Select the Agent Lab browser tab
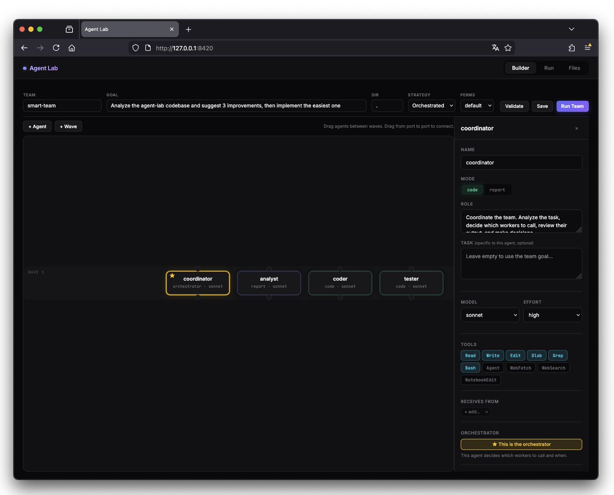Screen dimensions: 614x495 (130, 29)
